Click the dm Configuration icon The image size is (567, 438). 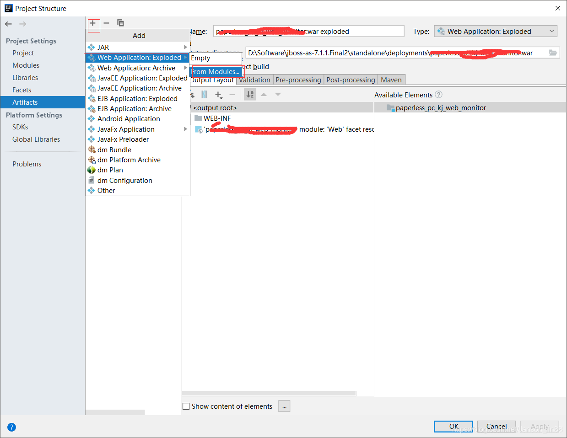click(x=92, y=180)
